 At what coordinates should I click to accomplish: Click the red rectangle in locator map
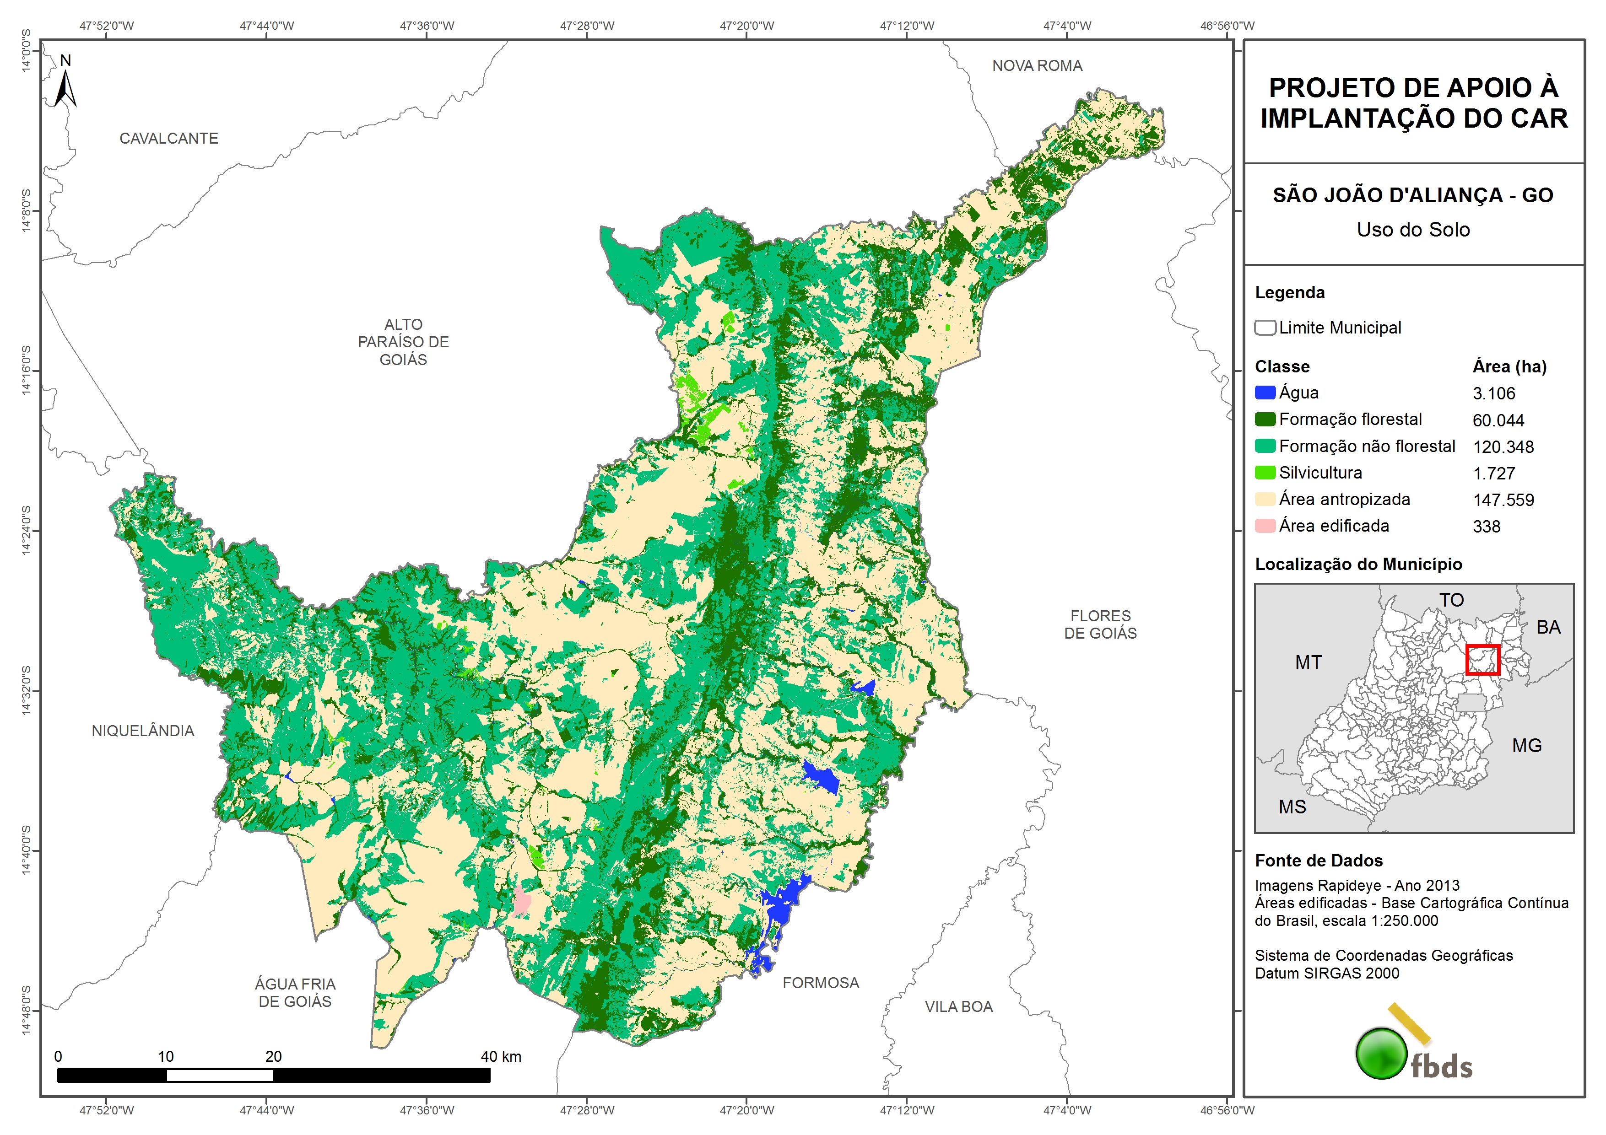(1482, 660)
